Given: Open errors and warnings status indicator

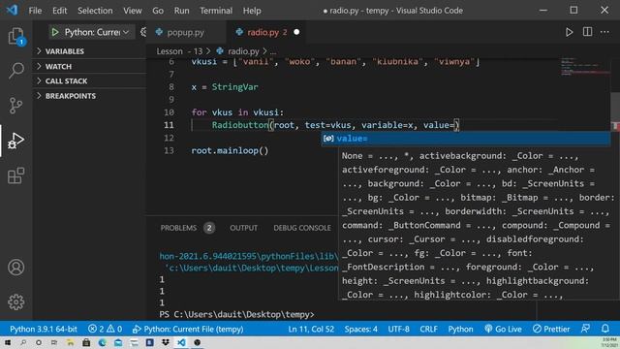Looking at the screenshot, I should coord(106,329).
